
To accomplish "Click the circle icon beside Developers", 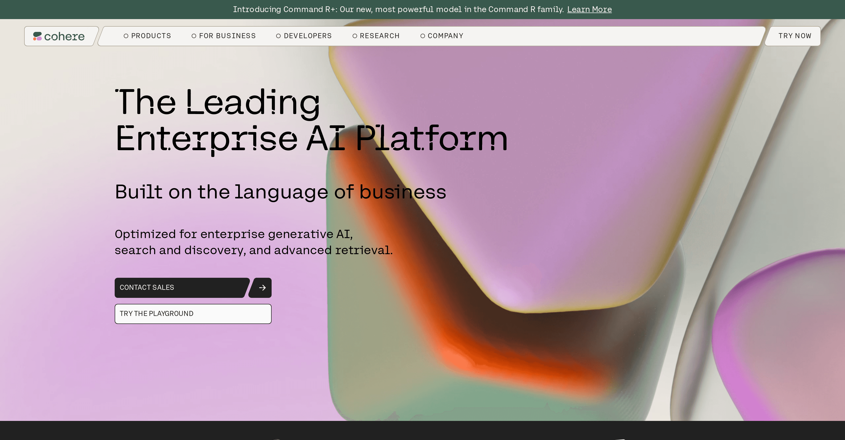I will tap(278, 36).
